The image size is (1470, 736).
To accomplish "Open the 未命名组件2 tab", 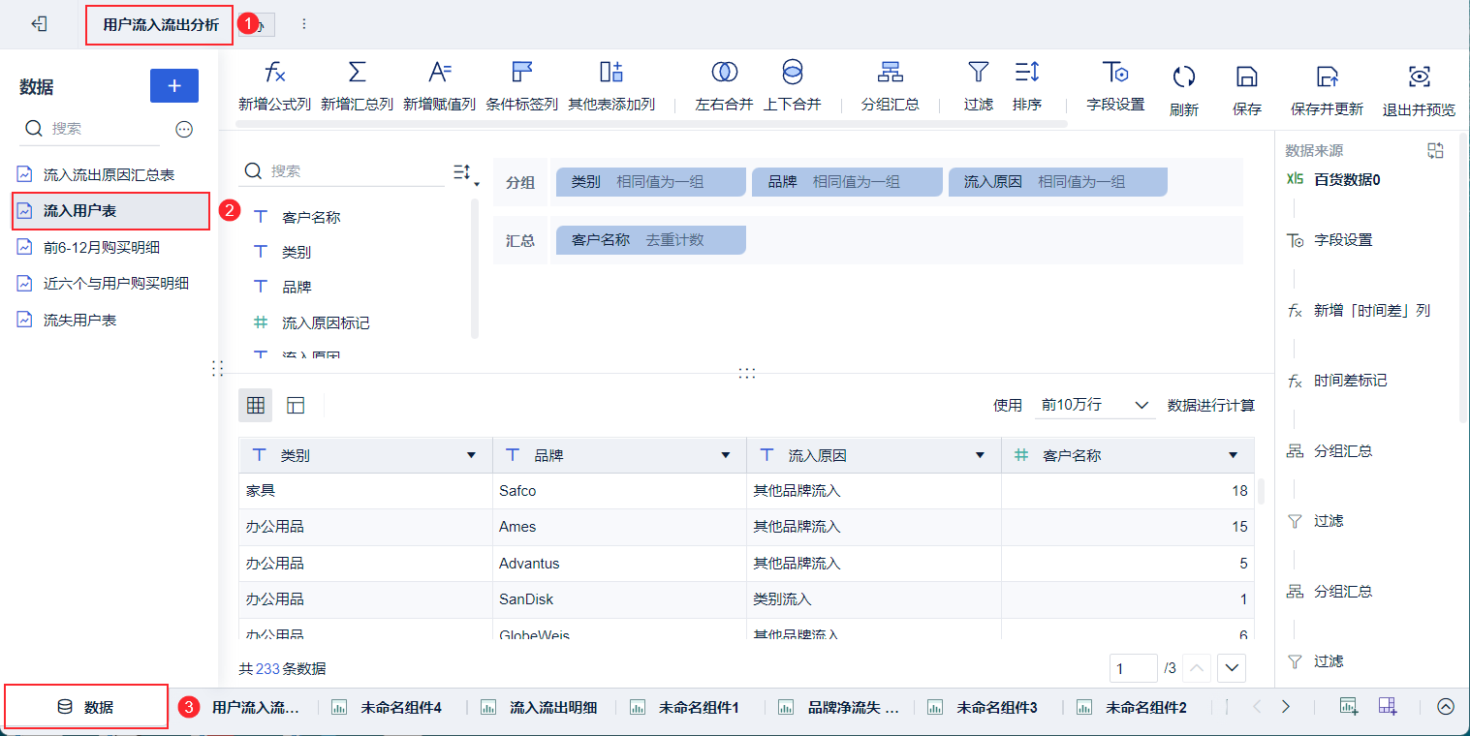I will click(1134, 707).
